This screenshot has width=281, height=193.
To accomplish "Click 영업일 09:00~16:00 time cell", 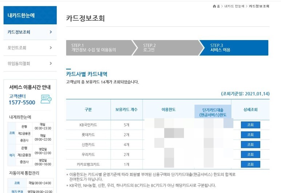I will pyautogui.click(x=43, y=162).
